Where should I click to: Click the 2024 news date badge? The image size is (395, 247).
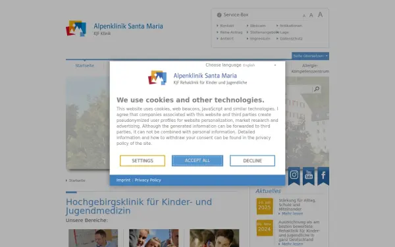265,228
